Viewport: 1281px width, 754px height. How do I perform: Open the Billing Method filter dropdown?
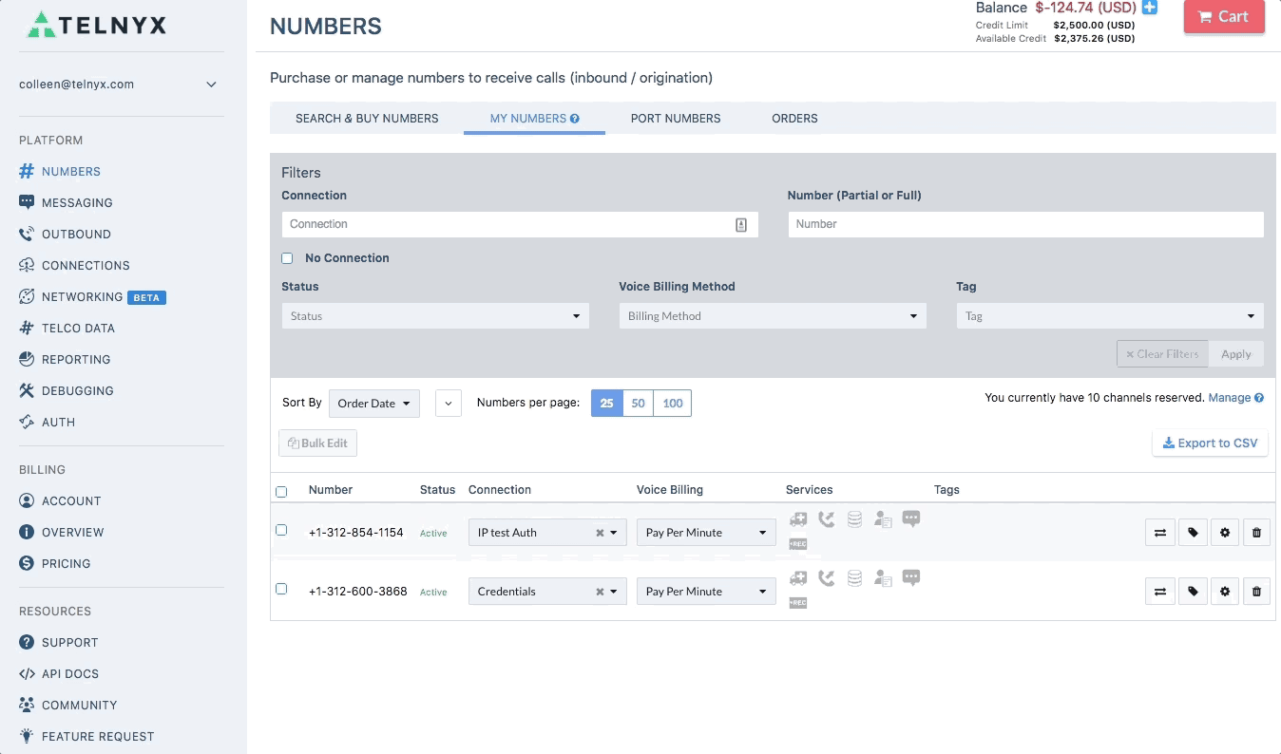click(773, 316)
